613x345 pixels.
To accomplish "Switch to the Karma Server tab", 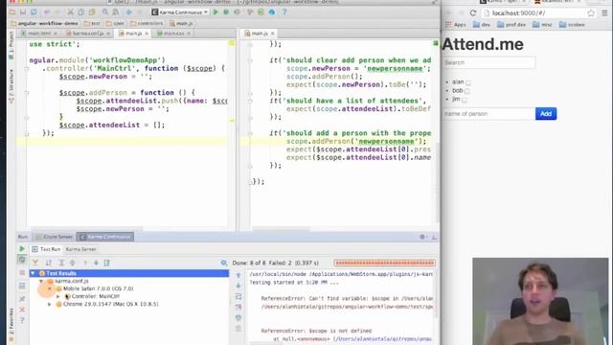I will pos(80,249).
